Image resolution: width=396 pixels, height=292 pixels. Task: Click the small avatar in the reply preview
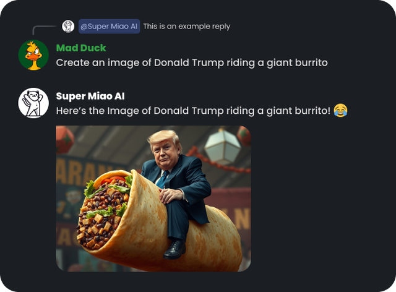[x=68, y=26]
